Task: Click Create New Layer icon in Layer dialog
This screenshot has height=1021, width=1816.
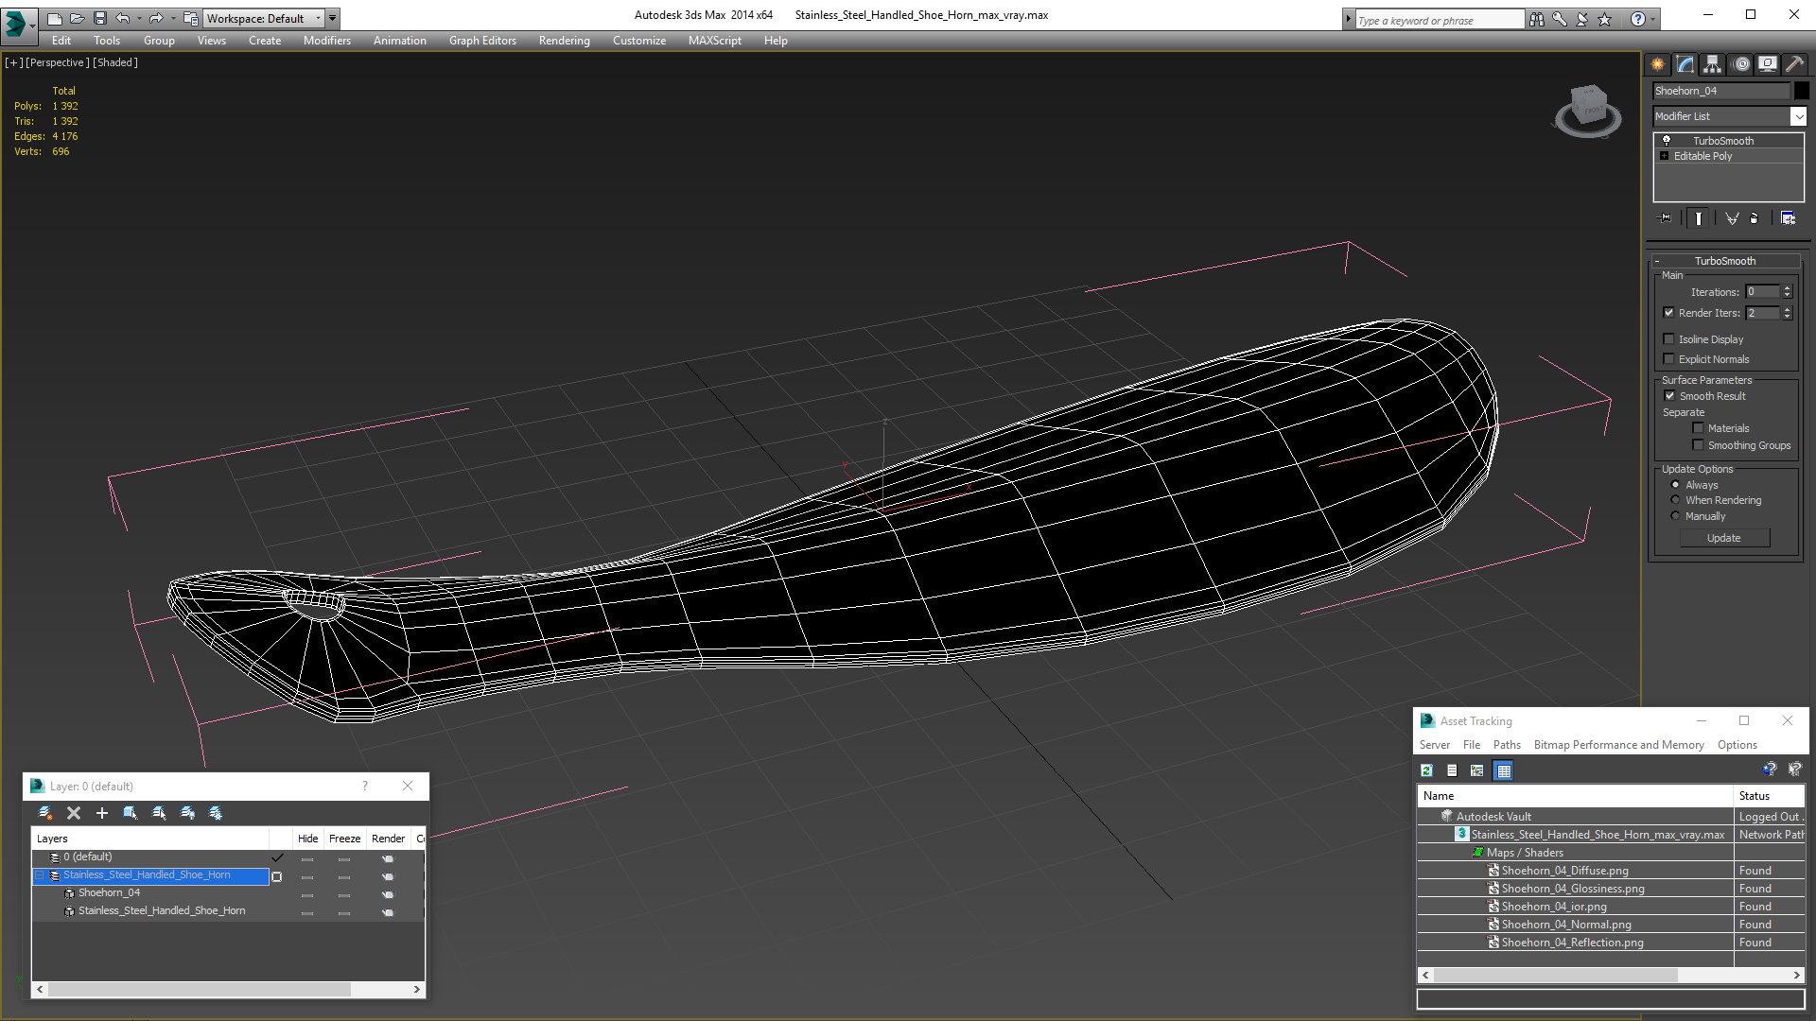Action: 44,813
